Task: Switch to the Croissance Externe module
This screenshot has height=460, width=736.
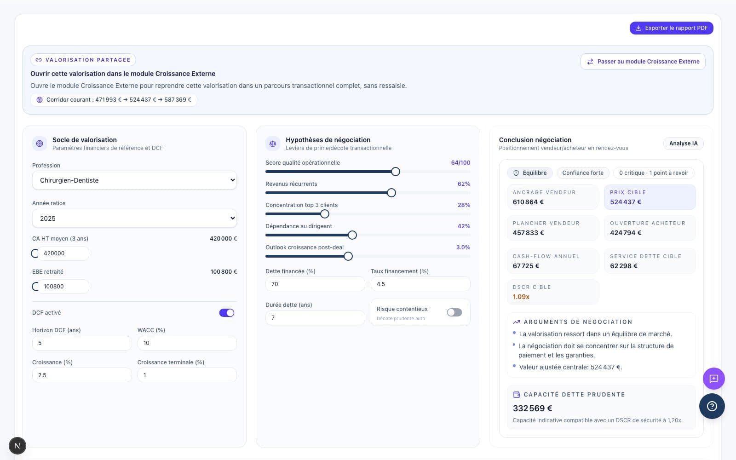Action: pos(643,62)
